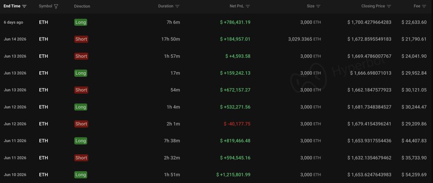
Task: Click the fee value $ 30,244.47
Action: [414, 107]
